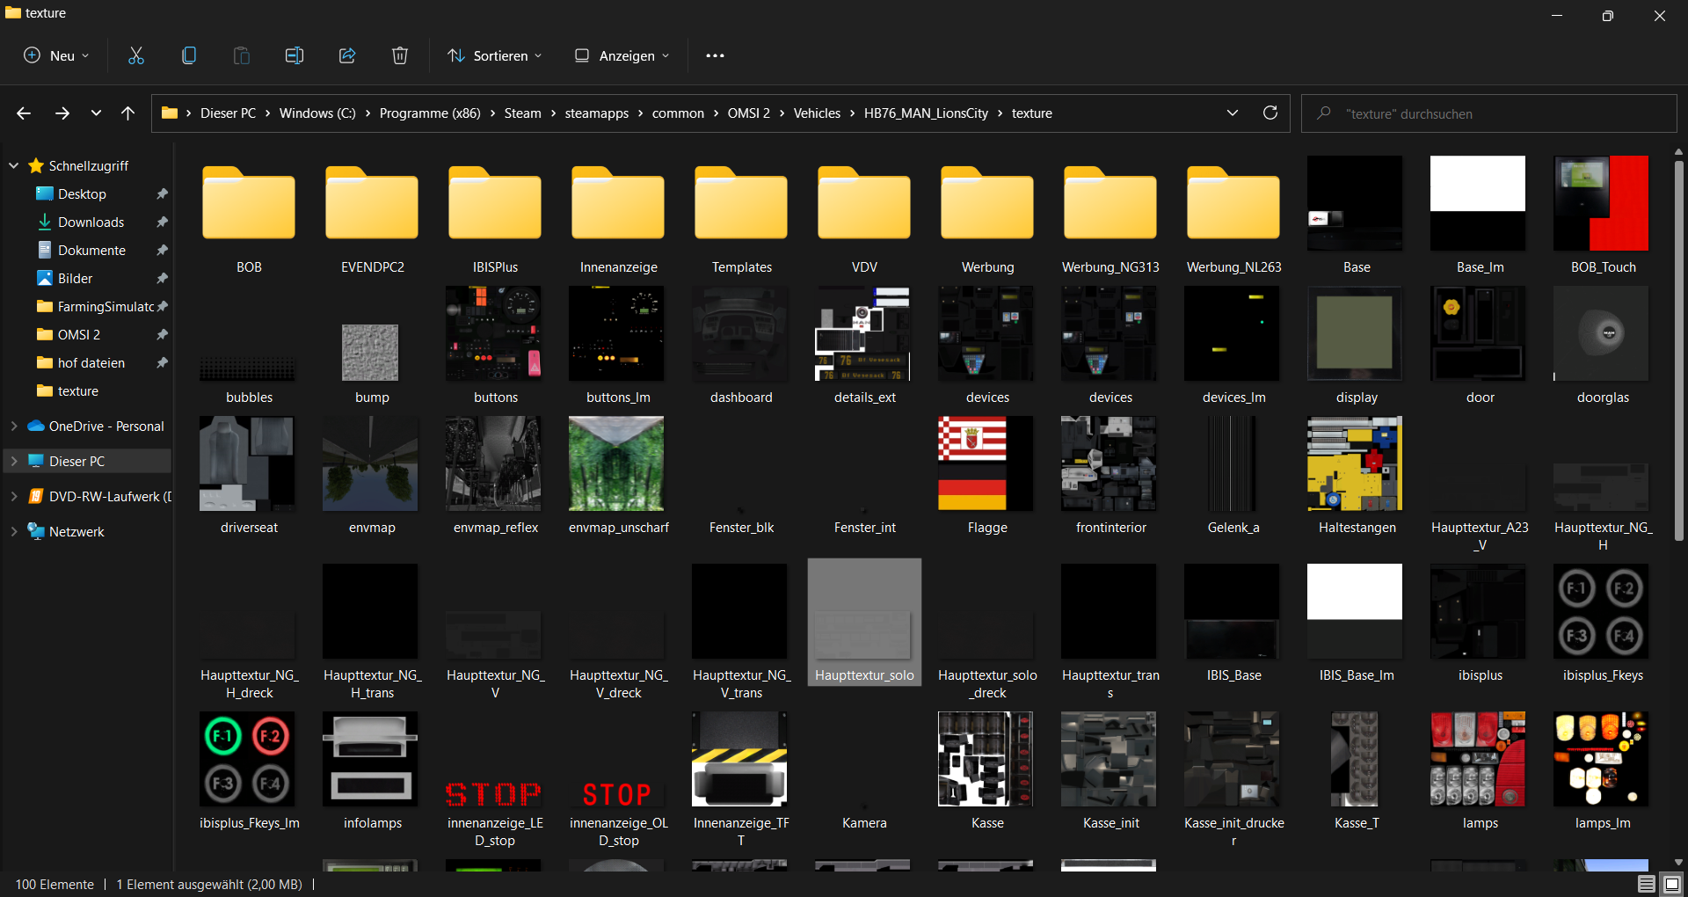Refresh the folder view
Image resolution: width=1688 pixels, height=897 pixels.
tap(1270, 113)
